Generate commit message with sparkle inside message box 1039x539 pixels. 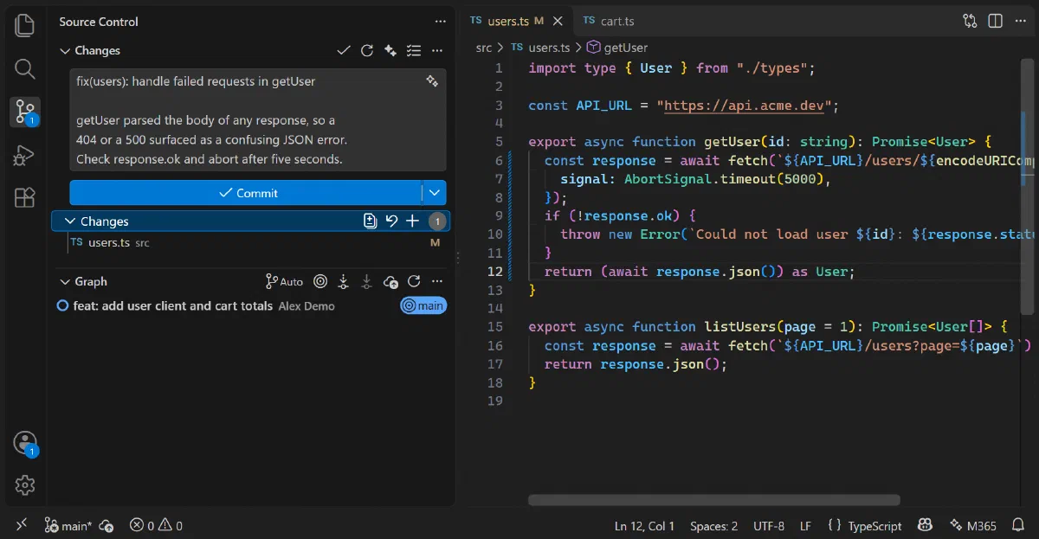[432, 81]
